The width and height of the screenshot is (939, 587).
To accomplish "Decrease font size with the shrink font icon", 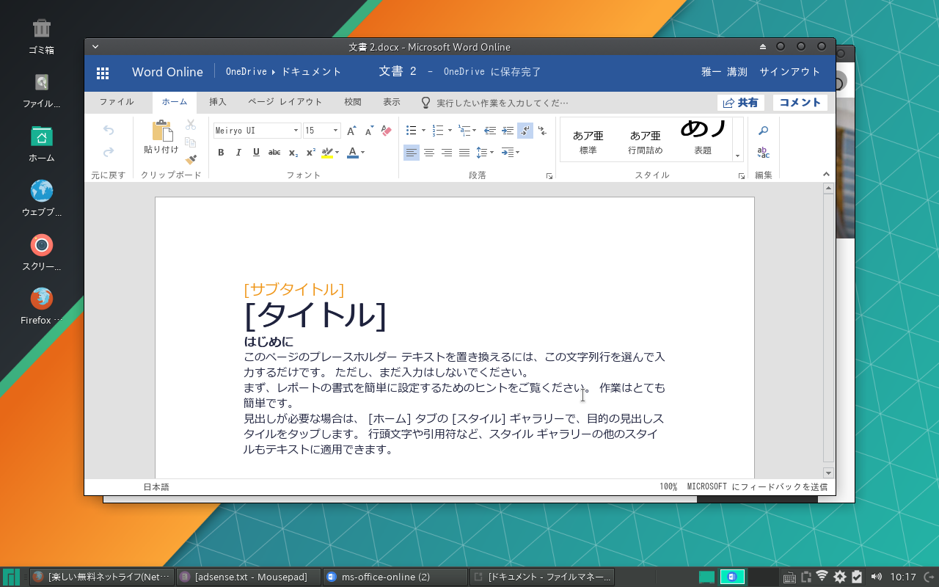I will click(369, 131).
